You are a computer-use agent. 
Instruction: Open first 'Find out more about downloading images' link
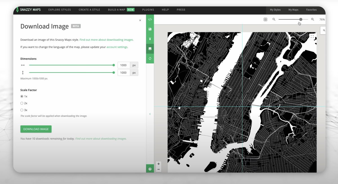coord(106,40)
